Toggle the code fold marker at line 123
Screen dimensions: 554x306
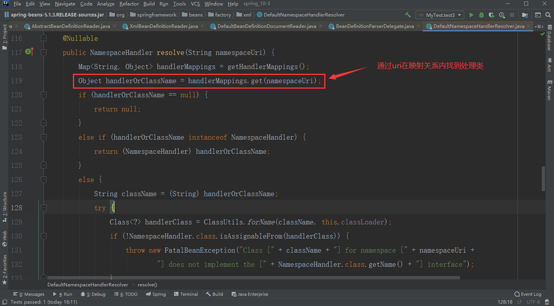pos(44,137)
